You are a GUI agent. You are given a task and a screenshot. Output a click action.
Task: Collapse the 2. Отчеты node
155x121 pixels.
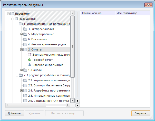pyautogui.click(x=21, y=49)
